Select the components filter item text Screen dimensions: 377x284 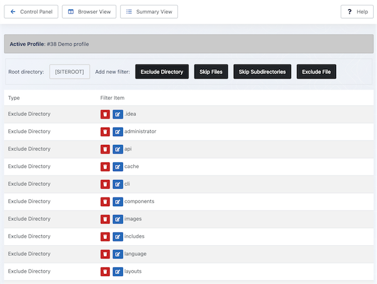[x=139, y=201]
